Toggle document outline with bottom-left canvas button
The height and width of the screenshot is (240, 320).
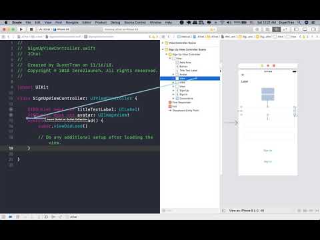224,211
